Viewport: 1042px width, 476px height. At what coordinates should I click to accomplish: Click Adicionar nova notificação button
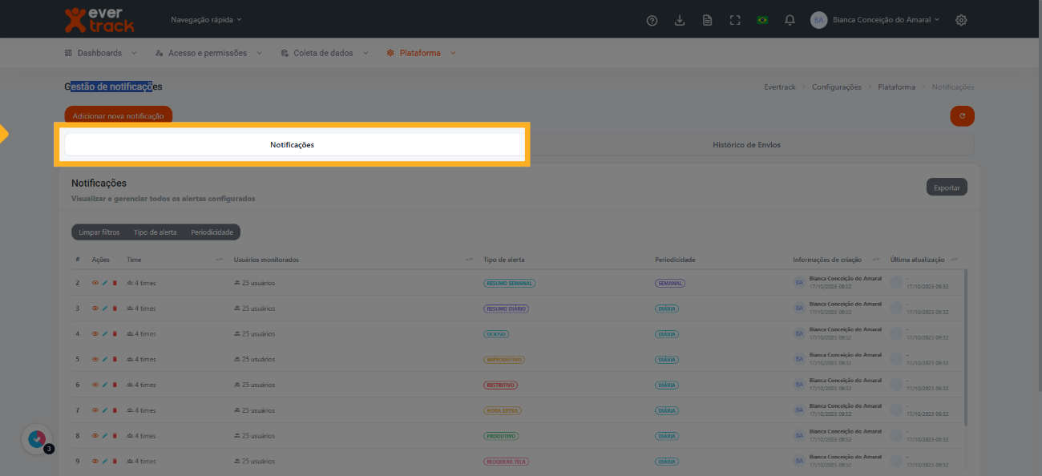[118, 116]
